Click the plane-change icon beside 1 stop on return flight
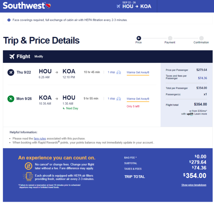This screenshot has width=214, height=203. click(118, 99)
